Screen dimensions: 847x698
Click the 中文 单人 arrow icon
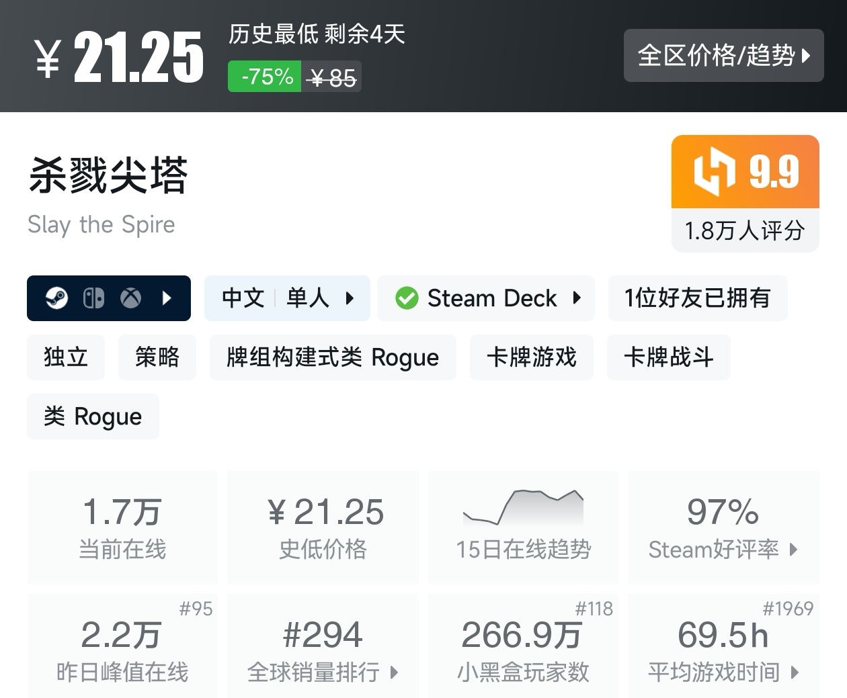point(350,299)
